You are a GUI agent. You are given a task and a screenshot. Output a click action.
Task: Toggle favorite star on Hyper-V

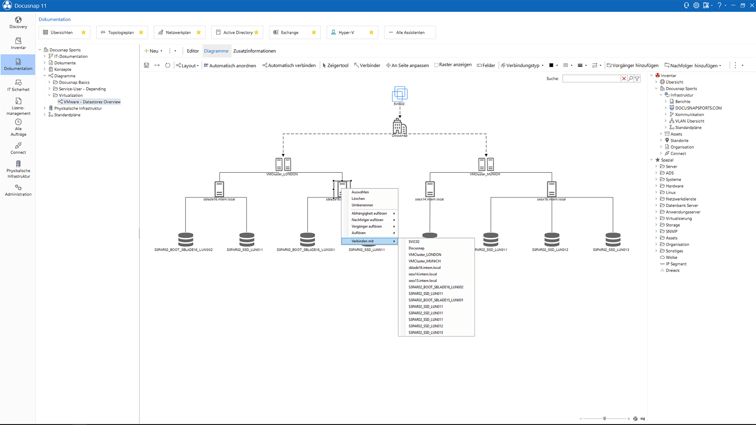371,32
